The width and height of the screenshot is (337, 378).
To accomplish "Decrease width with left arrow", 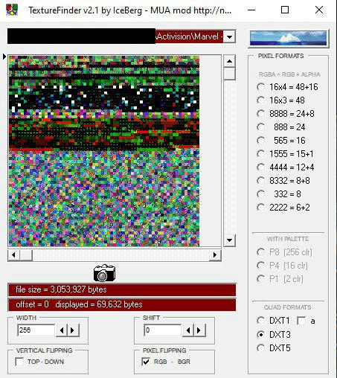I will (62, 330).
